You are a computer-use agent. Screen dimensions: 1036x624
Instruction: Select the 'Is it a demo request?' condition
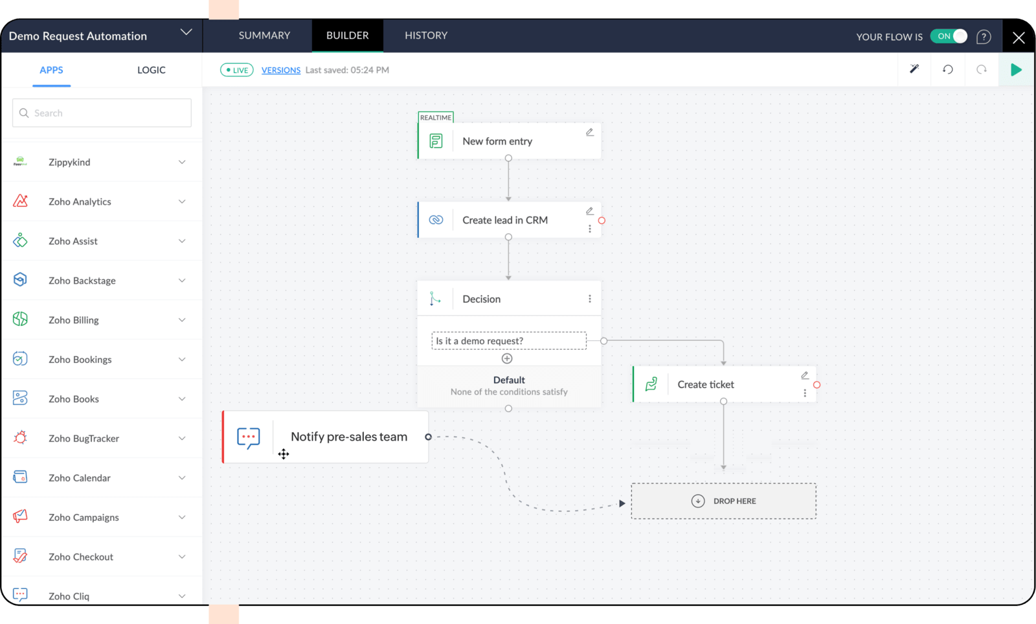(x=508, y=341)
